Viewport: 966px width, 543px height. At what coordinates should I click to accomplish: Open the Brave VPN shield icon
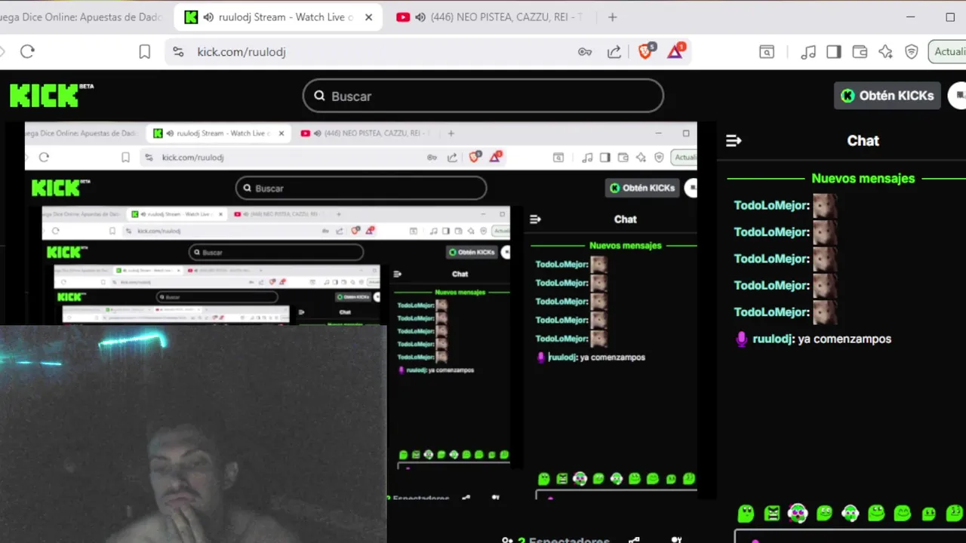912,51
